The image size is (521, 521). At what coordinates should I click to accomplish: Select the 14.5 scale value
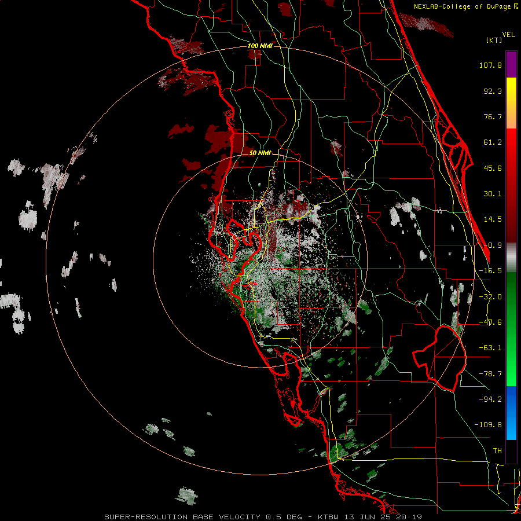pos(493,219)
